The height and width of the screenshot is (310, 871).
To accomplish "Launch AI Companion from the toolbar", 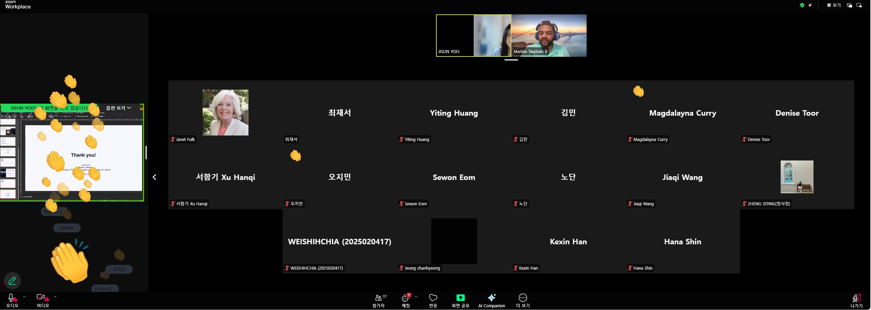I will tap(491, 300).
